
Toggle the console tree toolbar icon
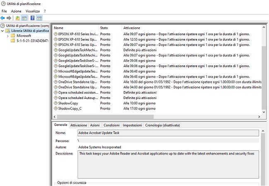tap(24, 18)
